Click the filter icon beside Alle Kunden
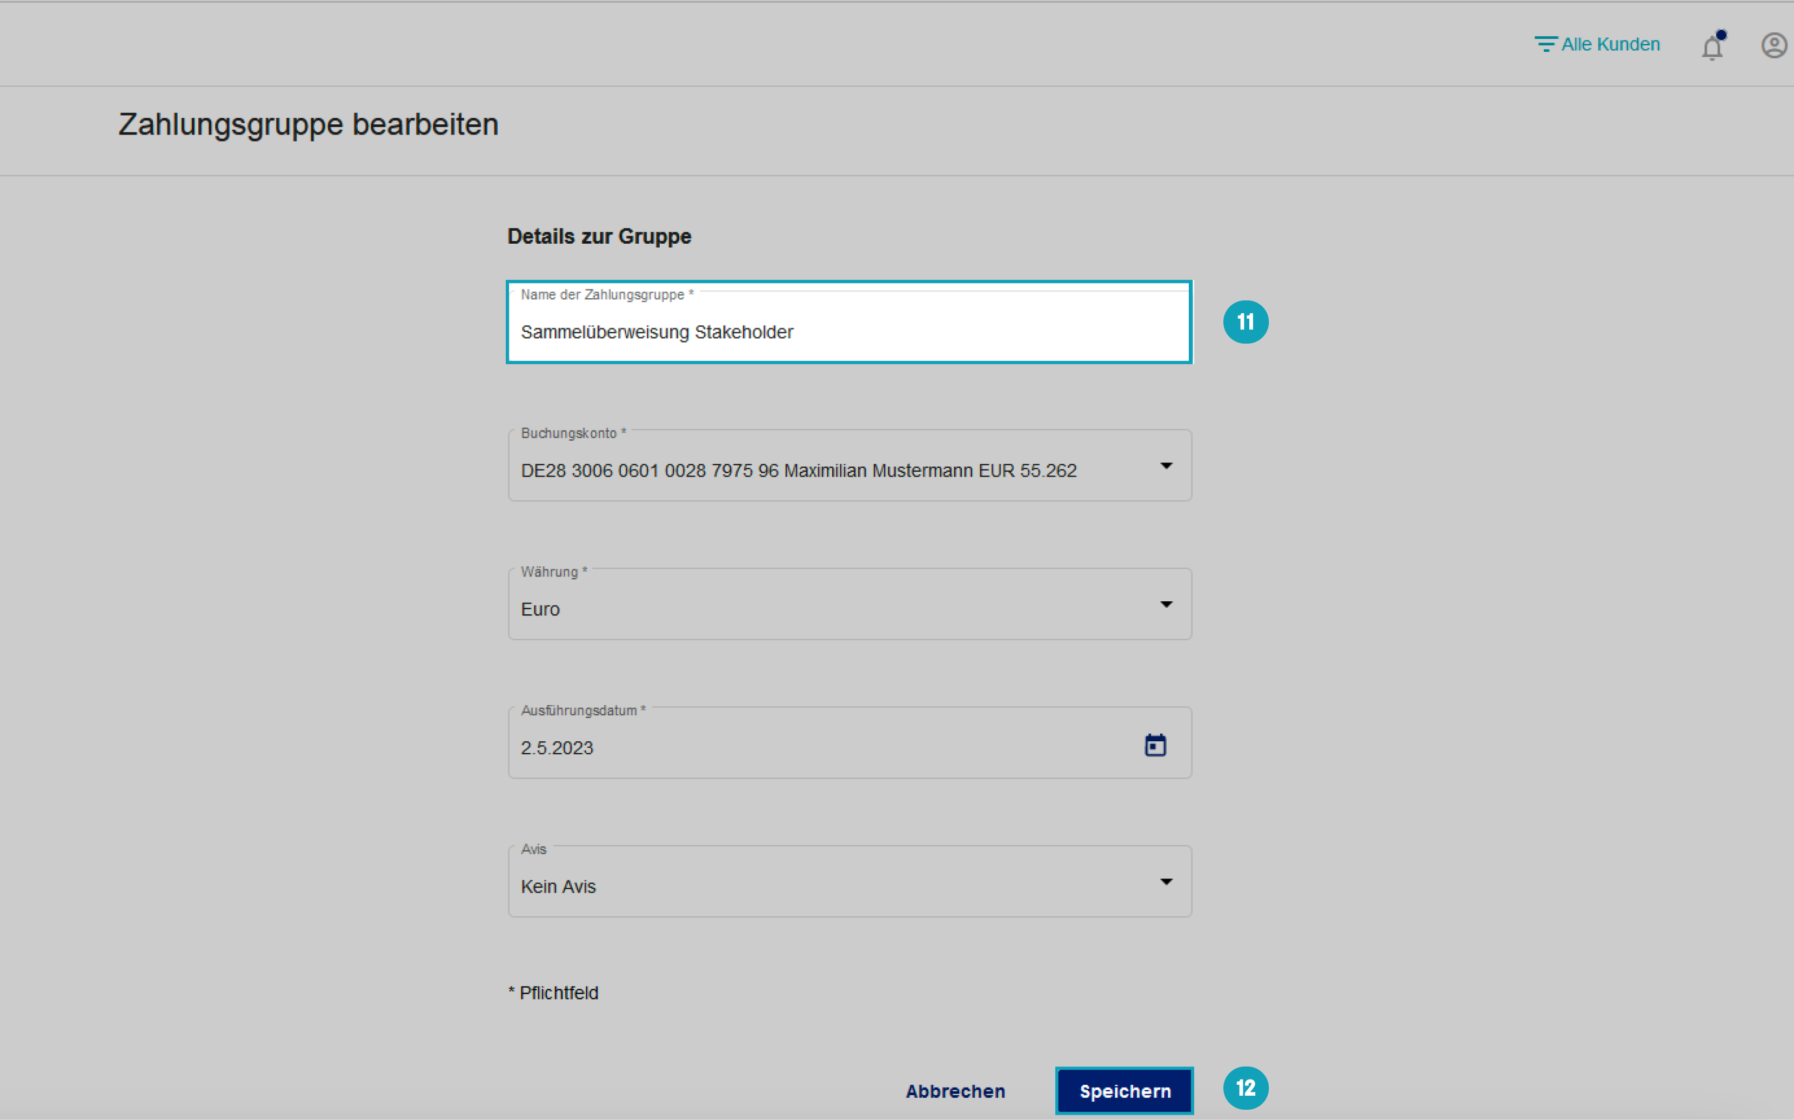Image resolution: width=1794 pixels, height=1120 pixels. (x=1545, y=44)
